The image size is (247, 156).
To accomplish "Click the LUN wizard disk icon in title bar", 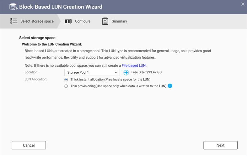I will click(13, 7).
